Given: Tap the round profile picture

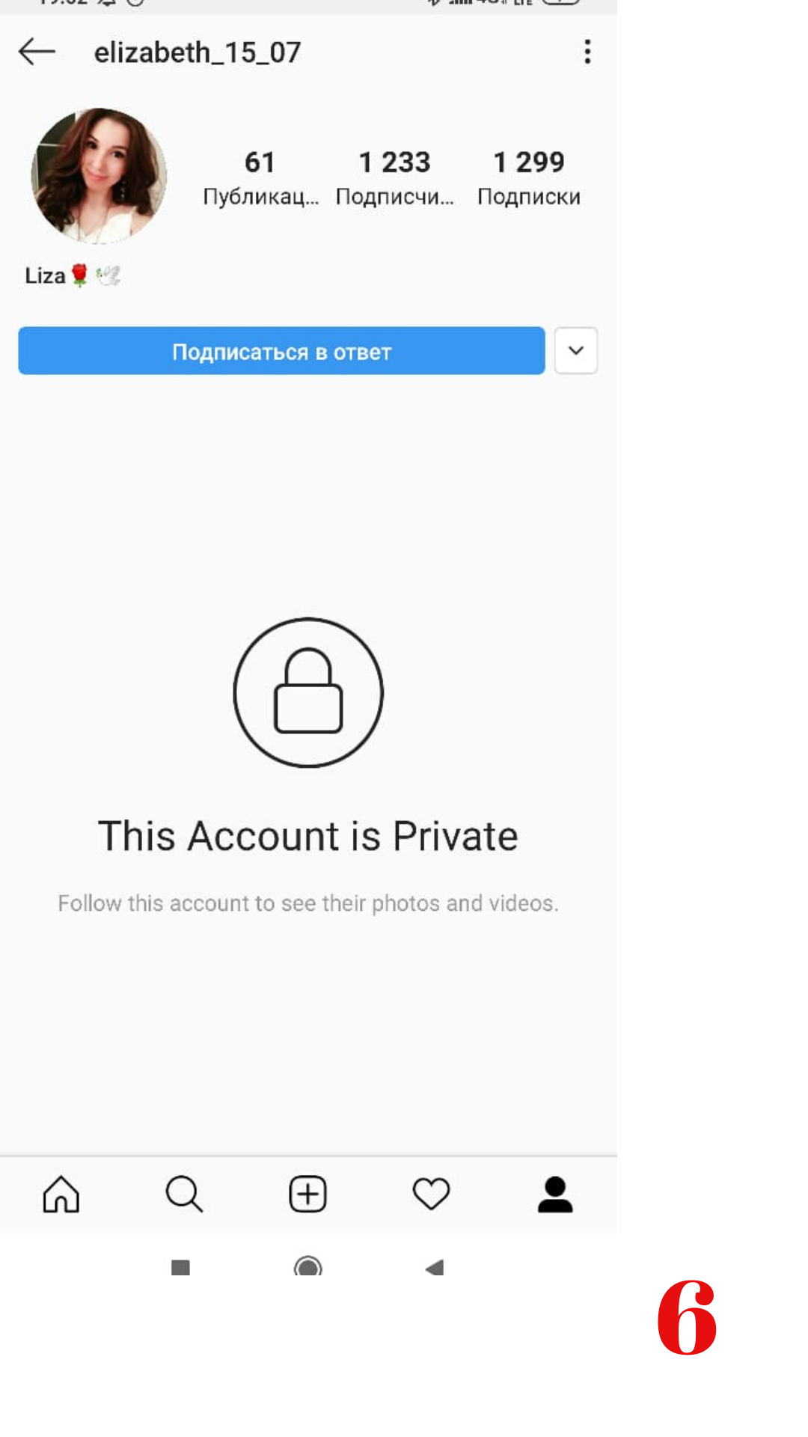Looking at the screenshot, I should [x=99, y=176].
